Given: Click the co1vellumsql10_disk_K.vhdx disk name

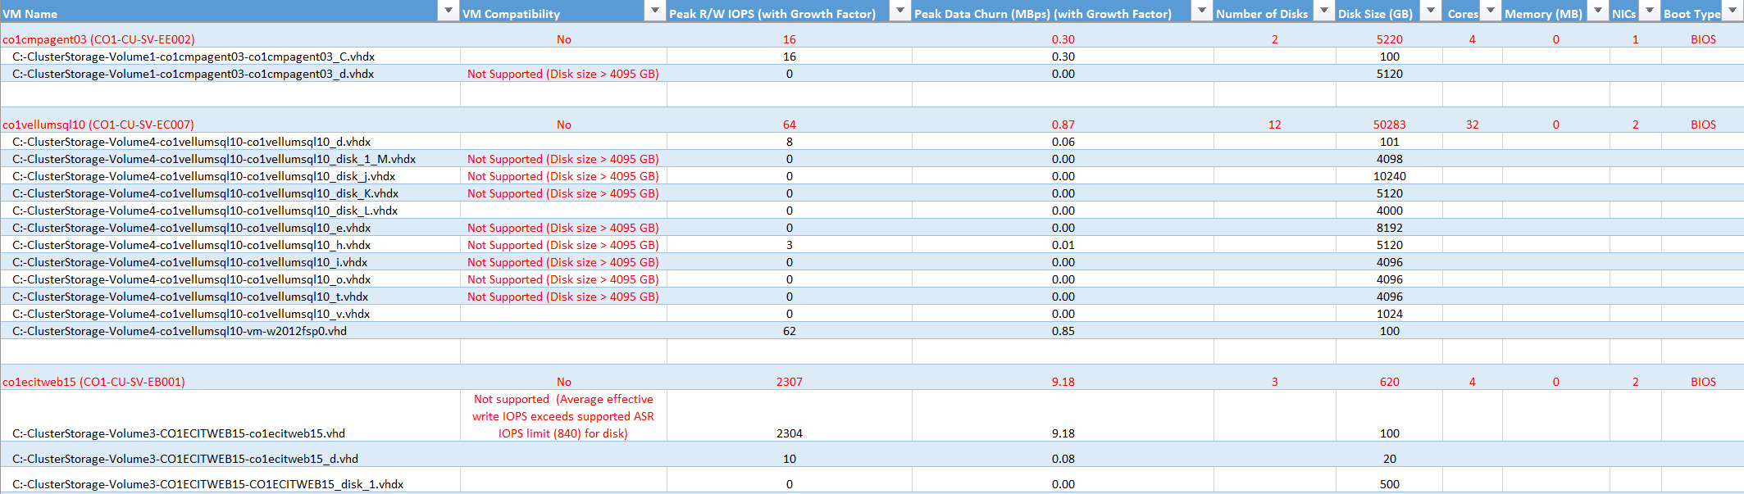Looking at the screenshot, I should click(206, 193).
